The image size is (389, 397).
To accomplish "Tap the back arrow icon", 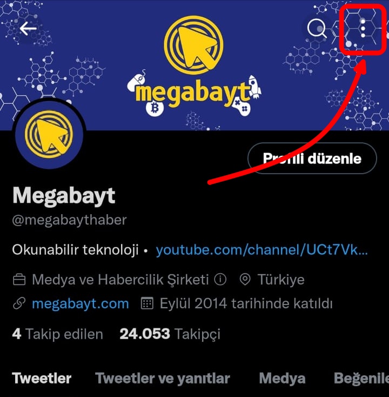I will pyautogui.click(x=28, y=28).
